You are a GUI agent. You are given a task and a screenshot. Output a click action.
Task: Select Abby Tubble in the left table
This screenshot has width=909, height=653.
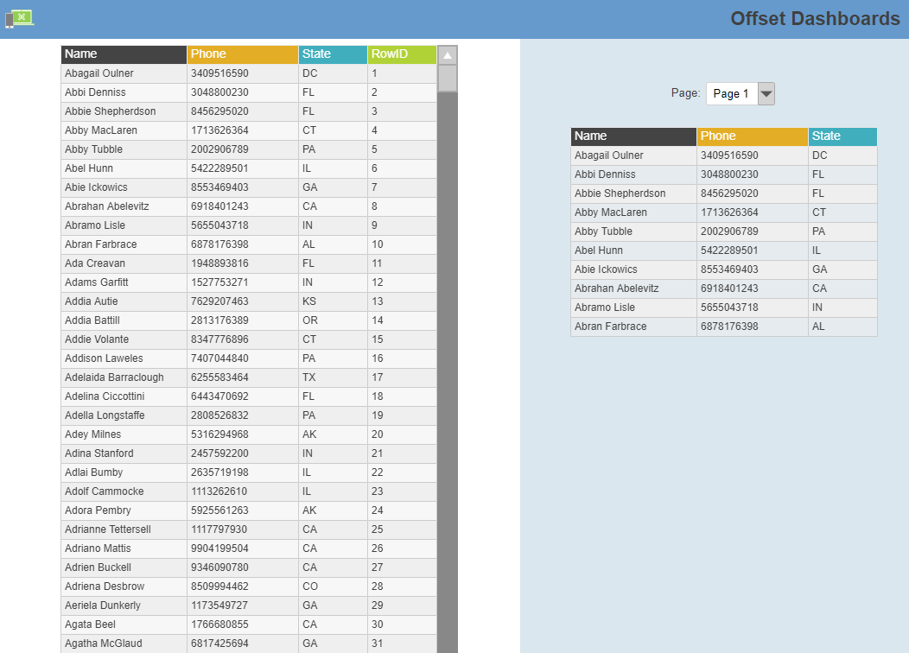pos(93,149)
